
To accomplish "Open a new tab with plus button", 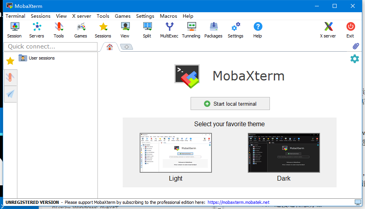I will pyautogui.click(x=127, y=47).
